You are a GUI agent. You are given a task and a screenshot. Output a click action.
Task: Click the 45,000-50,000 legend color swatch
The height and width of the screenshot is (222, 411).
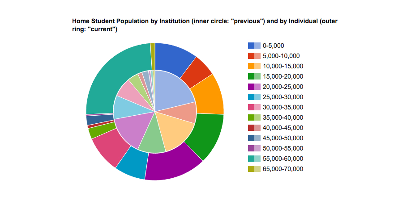pos(254,138)
